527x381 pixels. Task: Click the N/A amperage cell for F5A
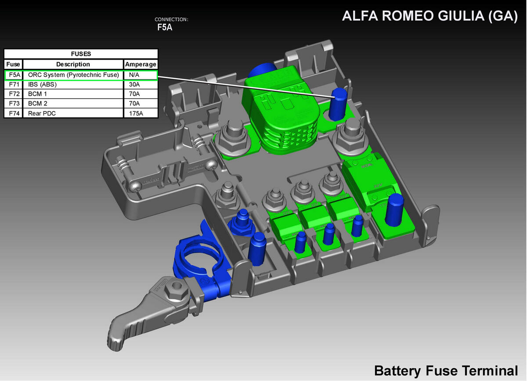[141, 75]
